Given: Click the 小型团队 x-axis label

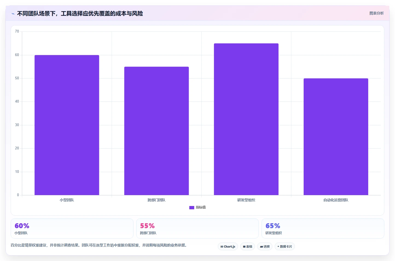Looking at the screenshot, I should [x=67, y=200].
